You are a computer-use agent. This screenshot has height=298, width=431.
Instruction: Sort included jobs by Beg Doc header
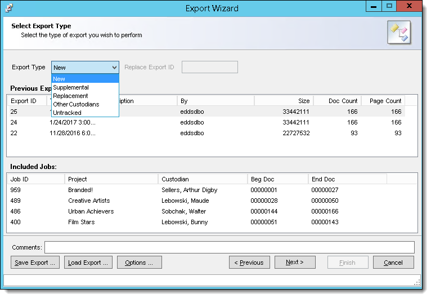click(x=278, y=179)
